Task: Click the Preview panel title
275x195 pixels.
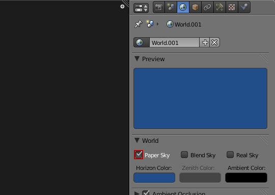Action: pyautogui.click(x=153, y=59)
